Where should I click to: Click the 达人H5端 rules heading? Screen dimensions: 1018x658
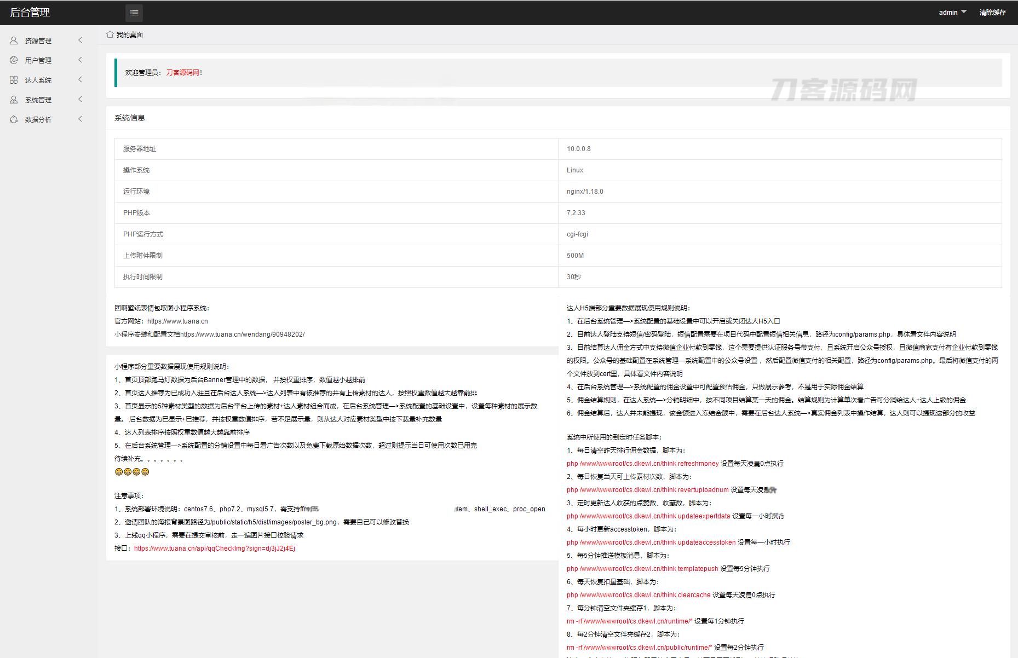pos(629,308)
